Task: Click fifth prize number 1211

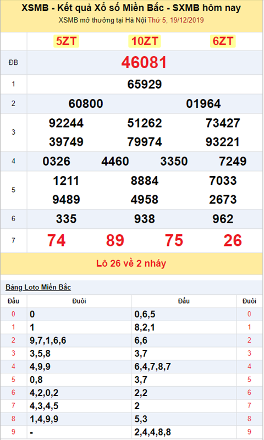Action: (x=66, y=181)
